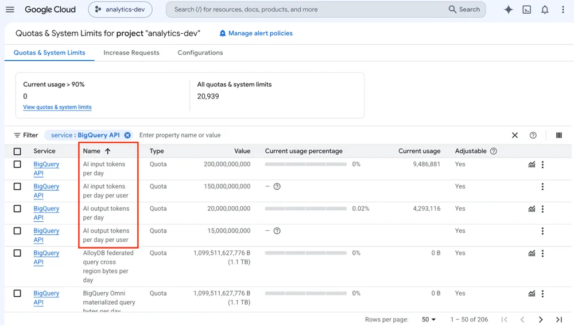Clear all filters with the X icon

pos(515,135)
